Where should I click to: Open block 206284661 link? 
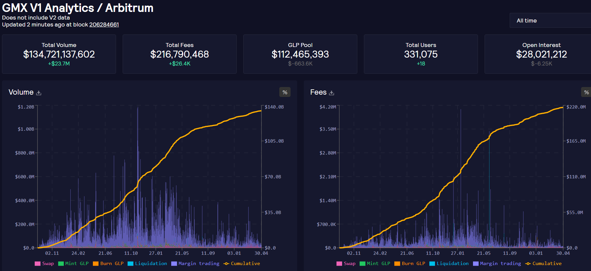[104, 24]
